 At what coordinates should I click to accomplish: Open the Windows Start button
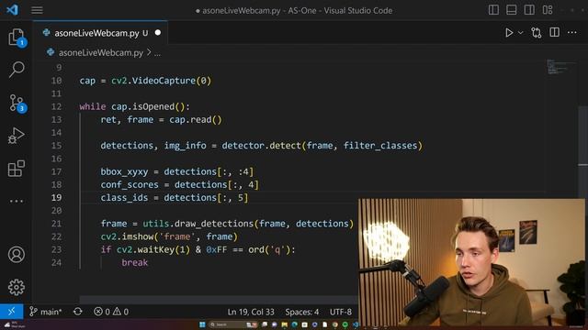coord(202,324)
